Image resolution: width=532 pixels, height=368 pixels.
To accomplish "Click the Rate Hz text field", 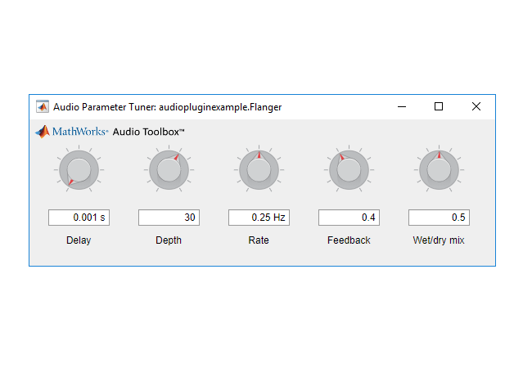I will [x=259, y=218].
